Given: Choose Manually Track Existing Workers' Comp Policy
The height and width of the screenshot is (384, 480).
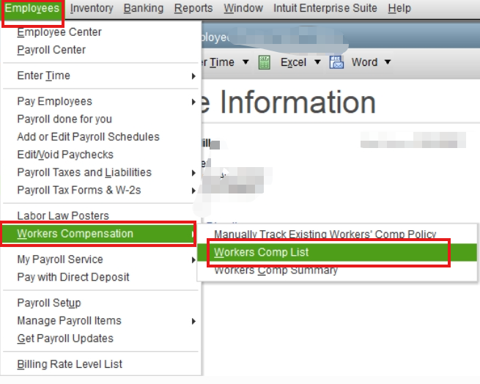Looking at the screenshot, I should pos(337,235).
